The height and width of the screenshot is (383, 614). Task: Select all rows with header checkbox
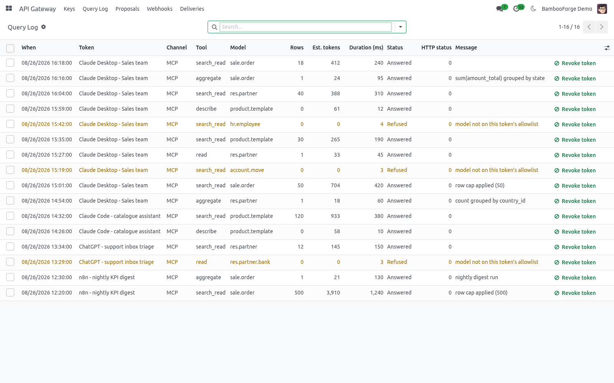(x=10, y=48)
